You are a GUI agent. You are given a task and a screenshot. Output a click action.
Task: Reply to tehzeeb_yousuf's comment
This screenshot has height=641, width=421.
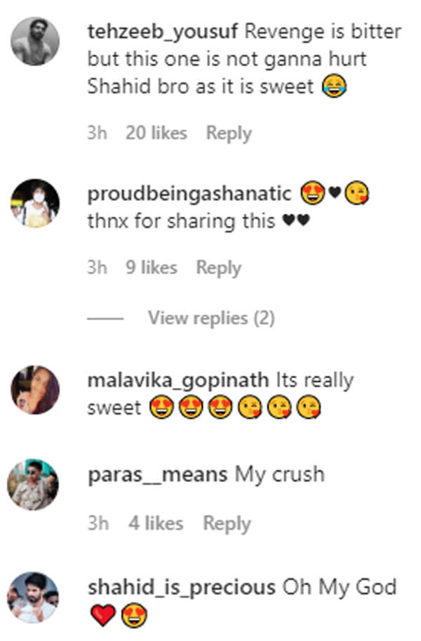tap(229, 132)
